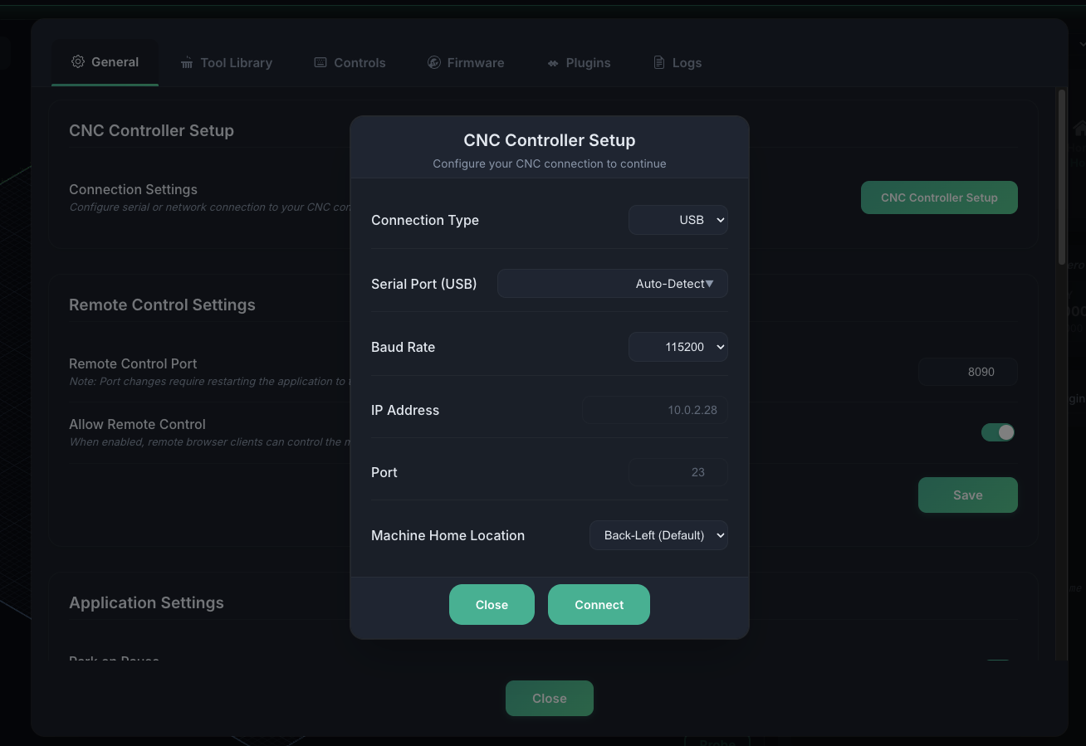Viewport: 1086px width, 746px height.
Task: Open the Machine Home Location dropdown
Action: [658, 535]
